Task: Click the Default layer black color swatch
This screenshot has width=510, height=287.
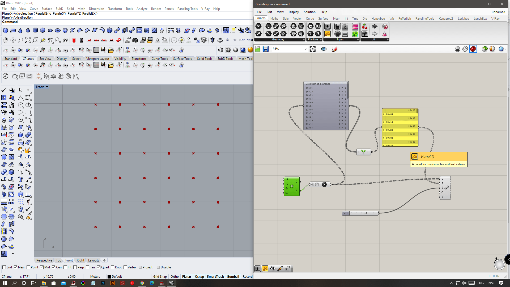Action: click(x=109, y=277)
